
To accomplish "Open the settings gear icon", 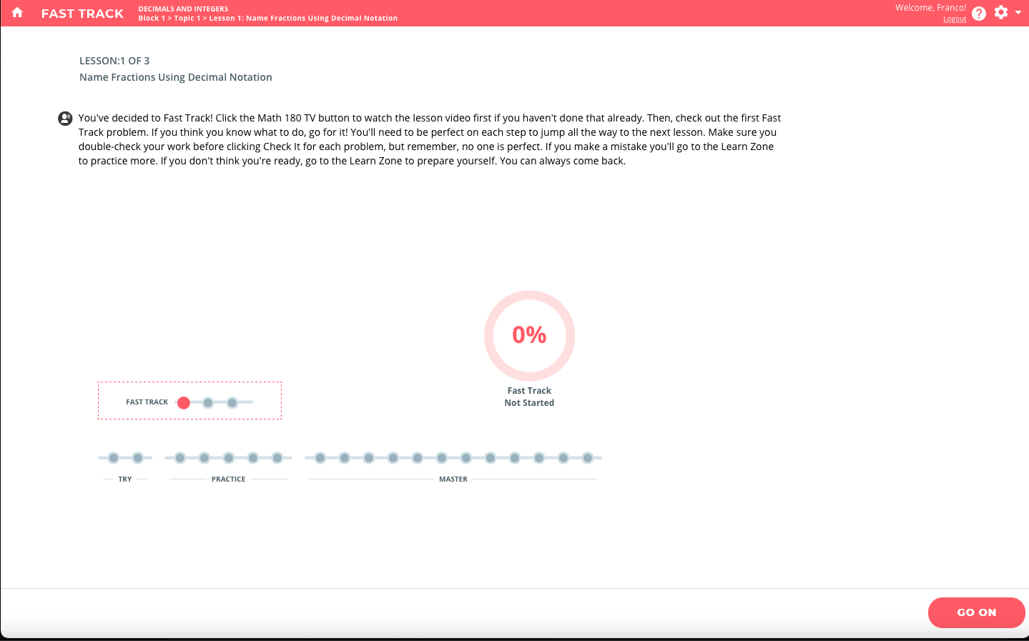I will coord(1001,12).
